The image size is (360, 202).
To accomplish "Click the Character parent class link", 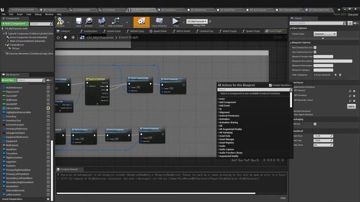I will tap(353, 15).
